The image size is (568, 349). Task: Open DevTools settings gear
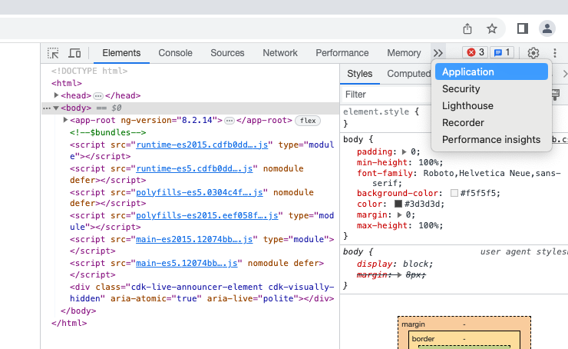[x=533, y=53]
